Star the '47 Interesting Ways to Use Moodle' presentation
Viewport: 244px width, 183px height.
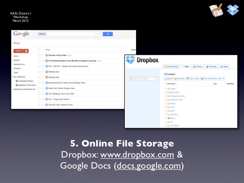coord(43,61)
